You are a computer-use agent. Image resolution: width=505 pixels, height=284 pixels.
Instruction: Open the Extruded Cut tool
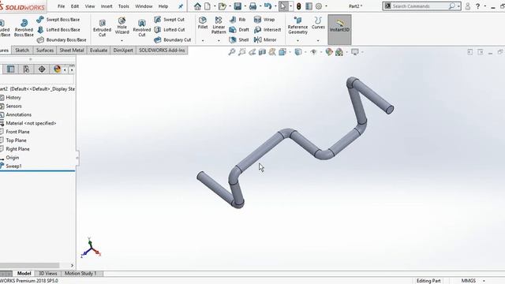click(x=102, y=28)
